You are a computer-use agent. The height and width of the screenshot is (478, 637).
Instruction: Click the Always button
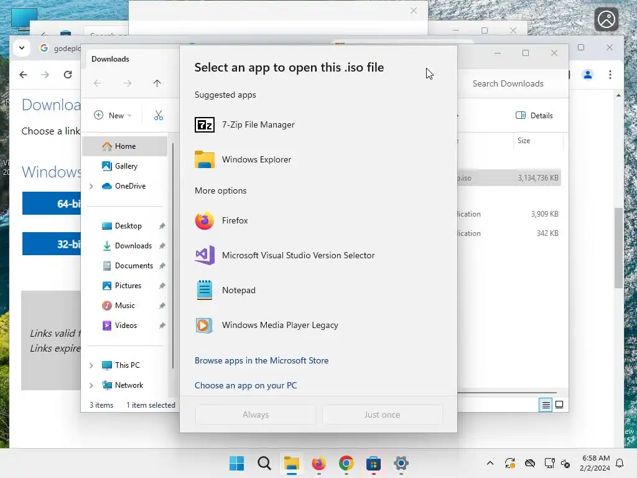[256, 415]
